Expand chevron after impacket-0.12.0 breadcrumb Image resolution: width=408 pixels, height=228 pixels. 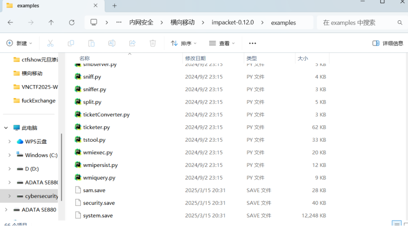[262, 23]
